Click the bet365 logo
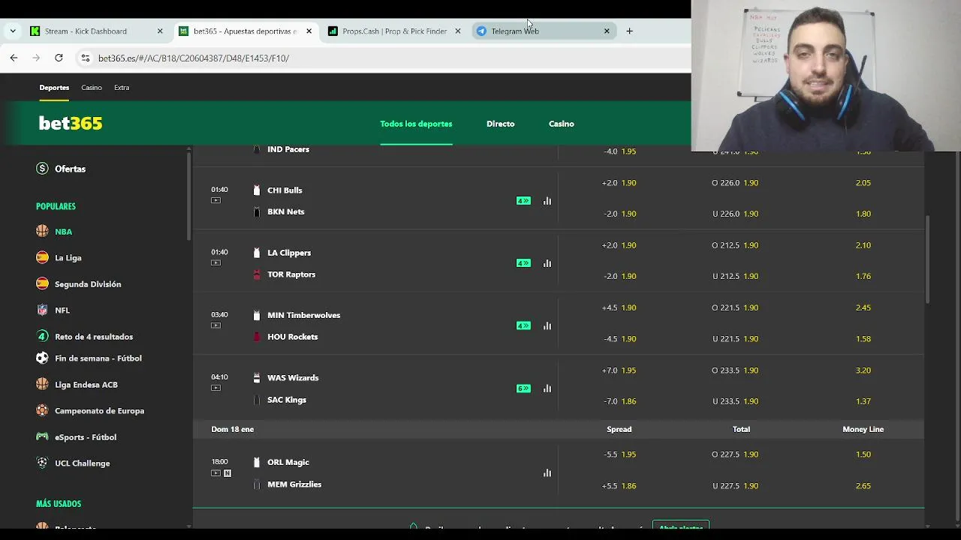 point(71,123)
